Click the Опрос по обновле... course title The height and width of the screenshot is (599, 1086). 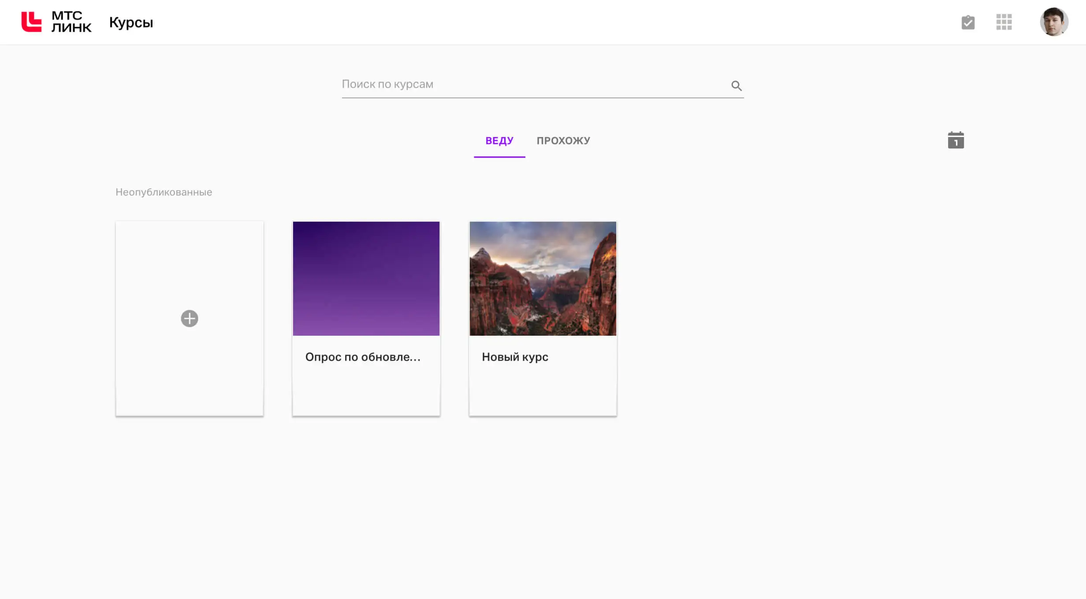point(363,357)
